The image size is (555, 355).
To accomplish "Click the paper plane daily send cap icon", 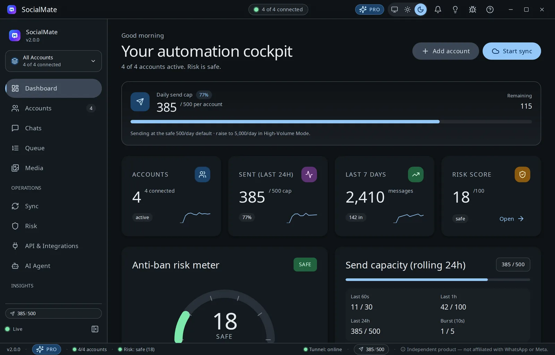I will click(x=140, y=101).
